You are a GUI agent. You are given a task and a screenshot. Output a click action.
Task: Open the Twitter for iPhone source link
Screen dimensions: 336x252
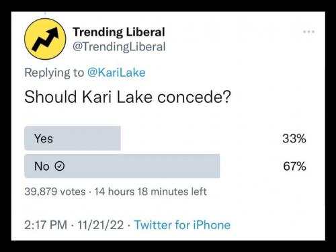coord(182,225)
